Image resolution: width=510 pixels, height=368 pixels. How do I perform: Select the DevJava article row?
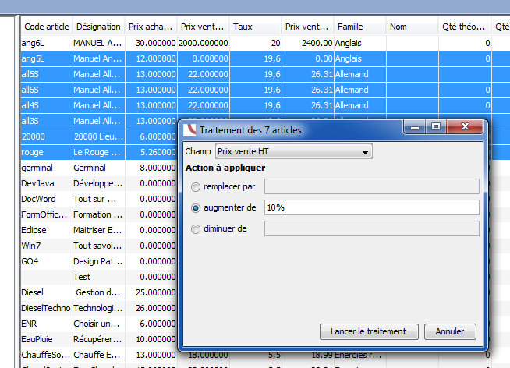click(x=46, y=183)
